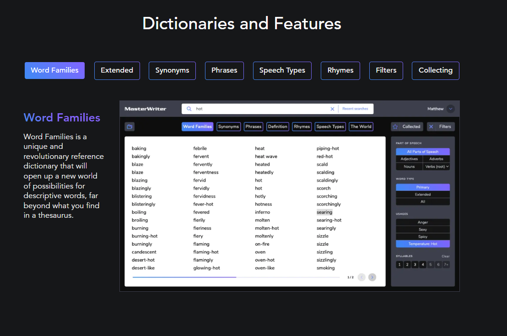The width and height of the screenshot is (507, 336).
Task: Toggle the Nouns filter
Action: coord(410,167)
